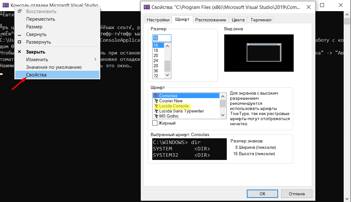
Task: Confirm with the OK button
Action: click(x=262, y=194)
